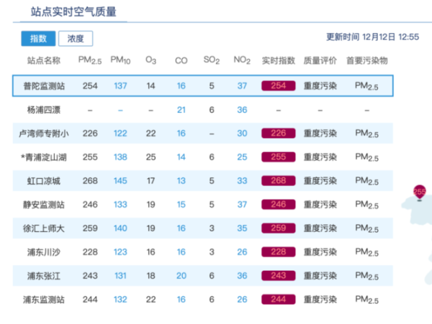Click the PM10 value 138 for 青浦淀山湖
432x324 pixels.
120,157
